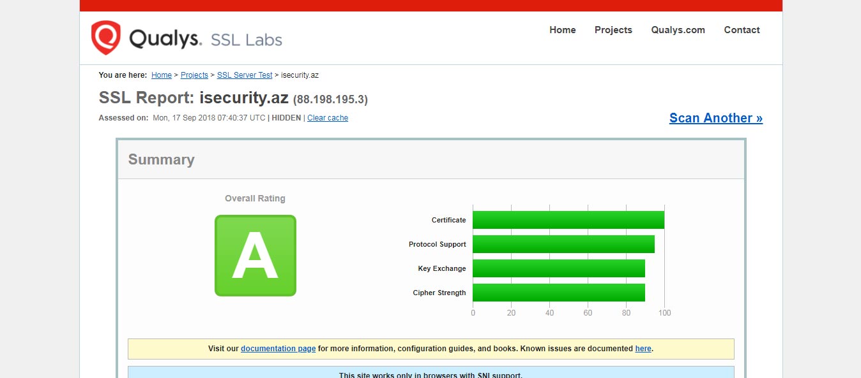Screen dimensions: 861x378
Task: Open the Home navigation menu item
Action: [x=563, y=30]
